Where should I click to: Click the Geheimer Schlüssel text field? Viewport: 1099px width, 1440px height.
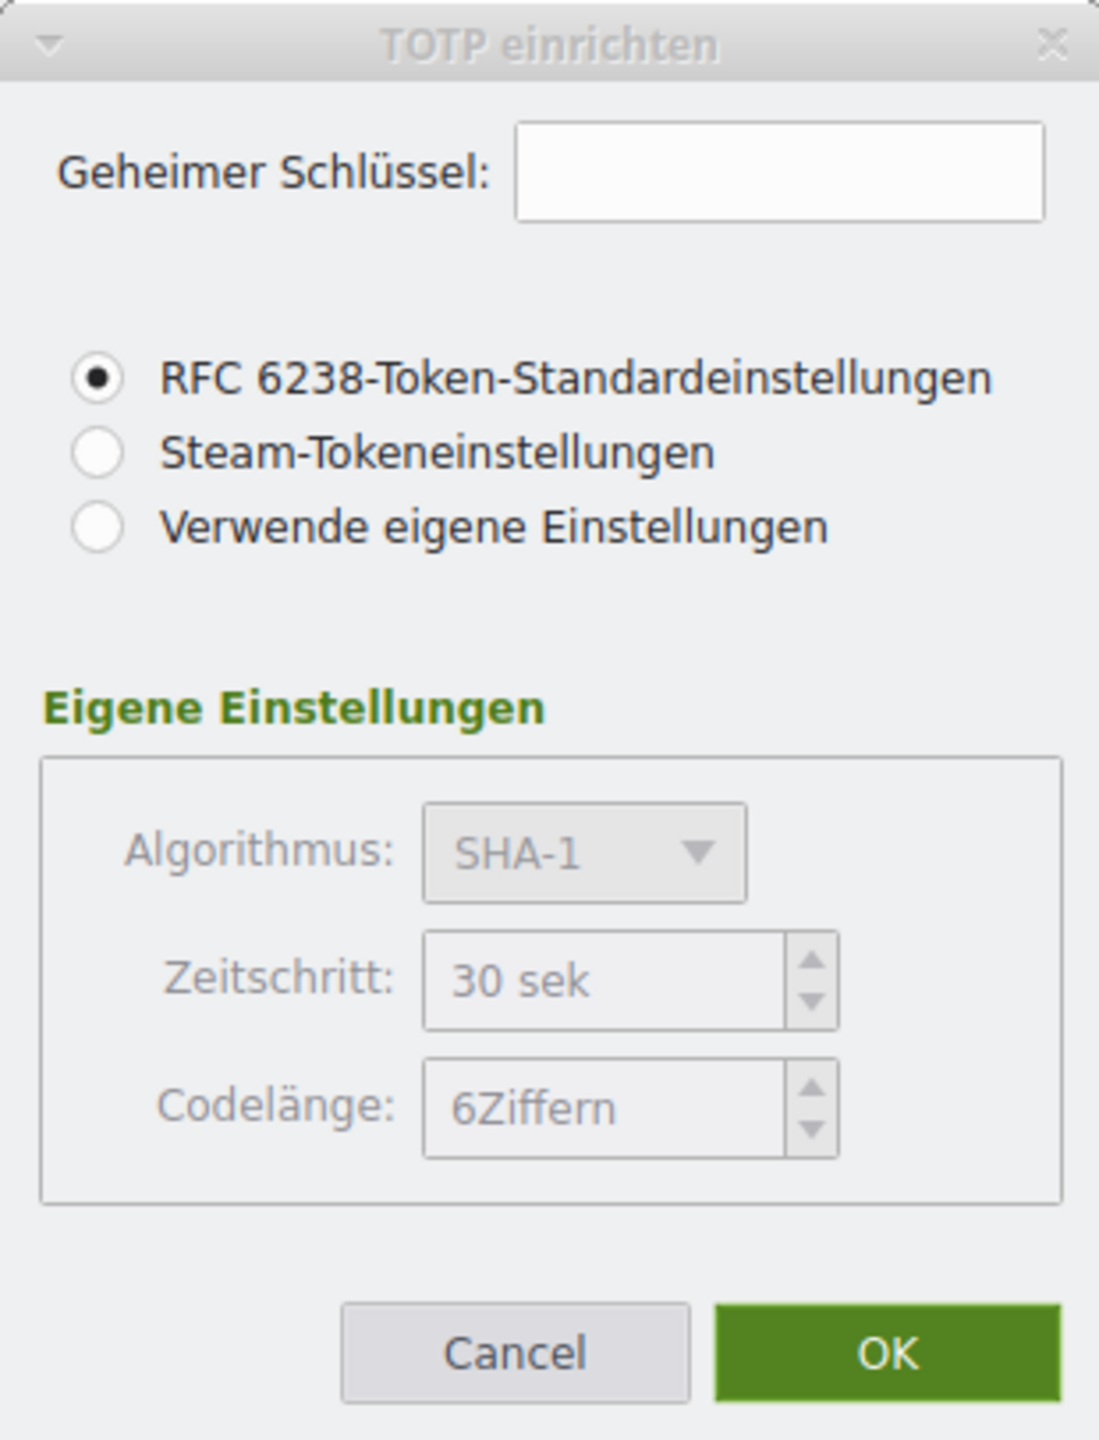click(x=779, y=172)
